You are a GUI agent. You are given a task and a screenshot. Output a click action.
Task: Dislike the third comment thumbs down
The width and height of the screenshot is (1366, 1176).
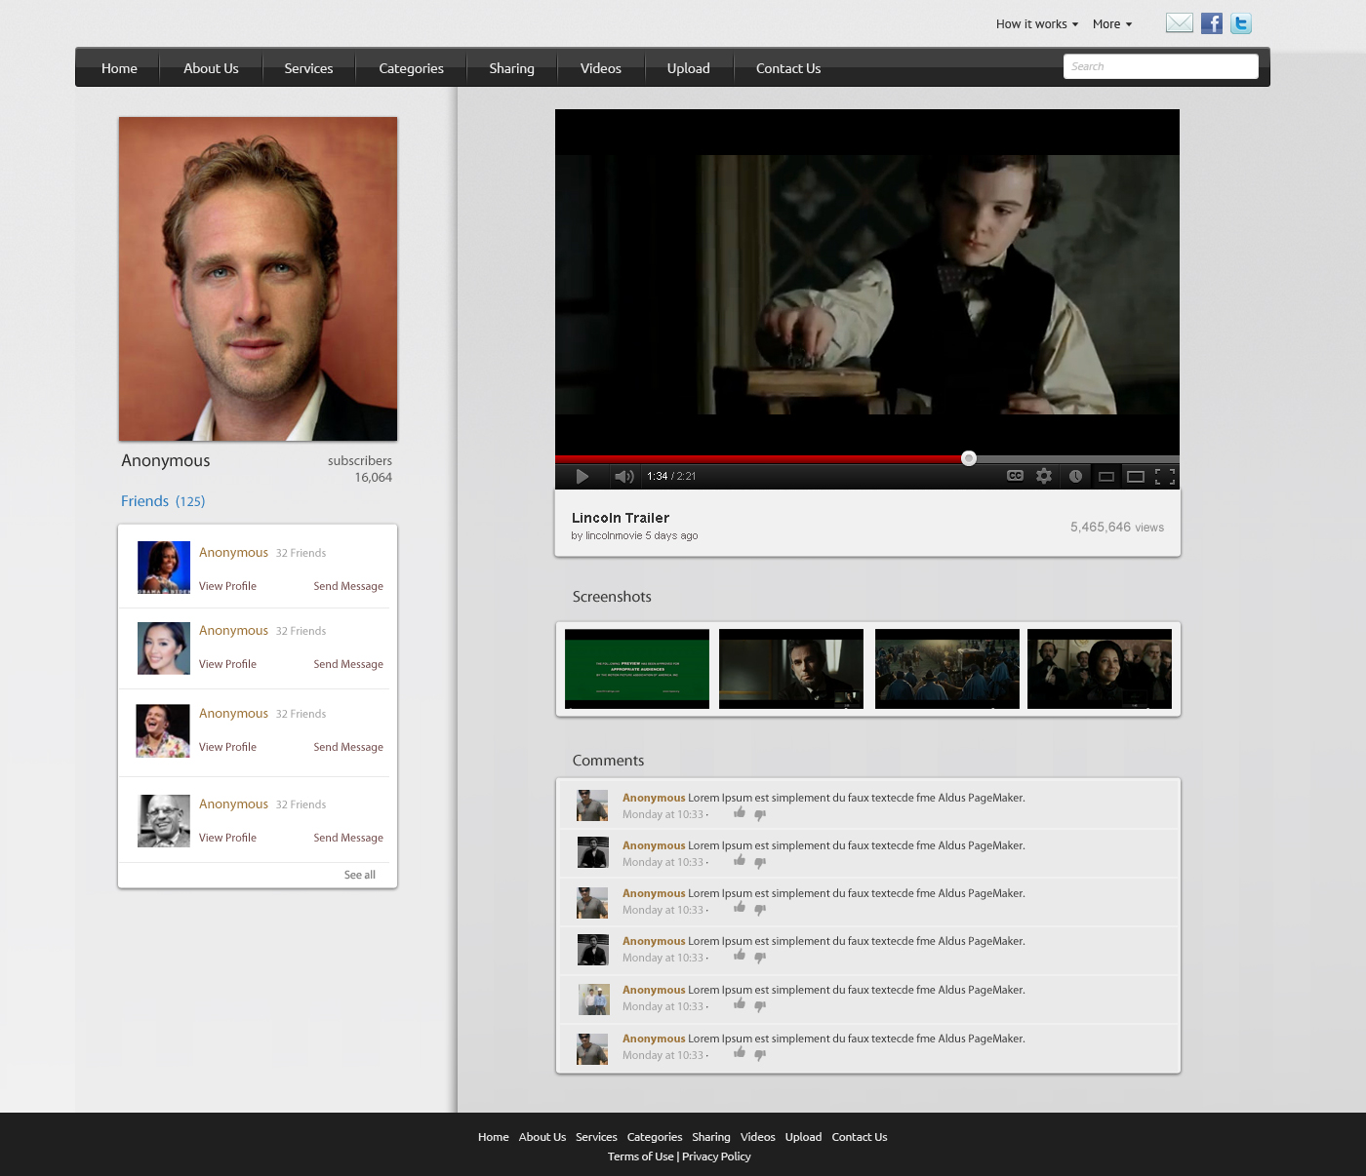(x=760, y=911)
